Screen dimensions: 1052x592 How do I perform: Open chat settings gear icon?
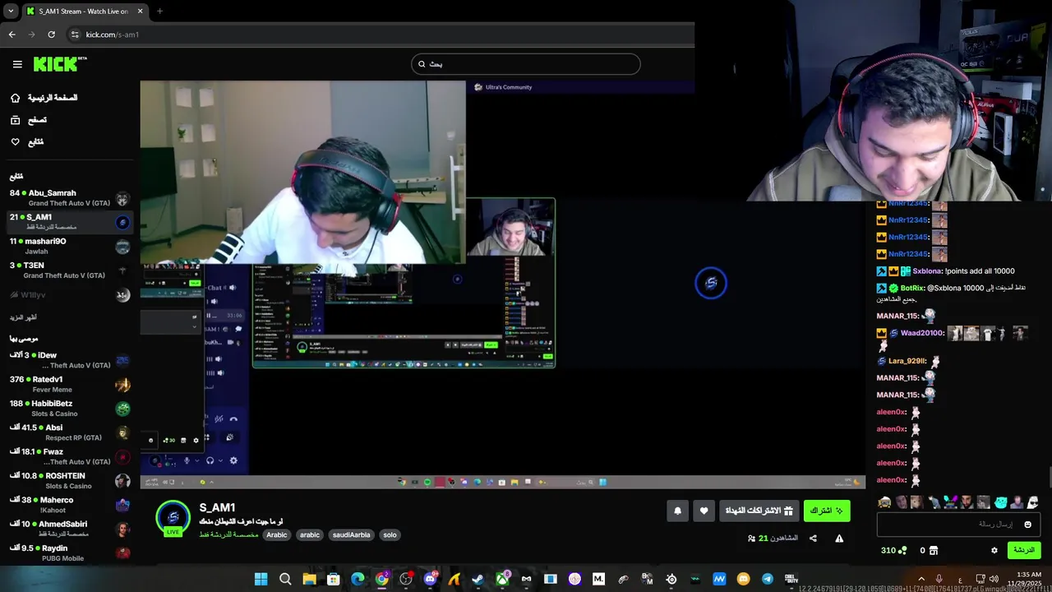click(x=994, y=550)
